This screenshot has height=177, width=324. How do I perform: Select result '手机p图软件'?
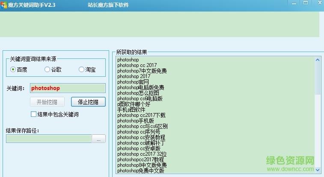[131, 110]
